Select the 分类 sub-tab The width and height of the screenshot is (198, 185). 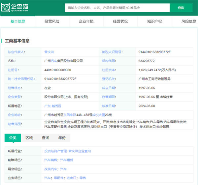click(x=13, y=138)
